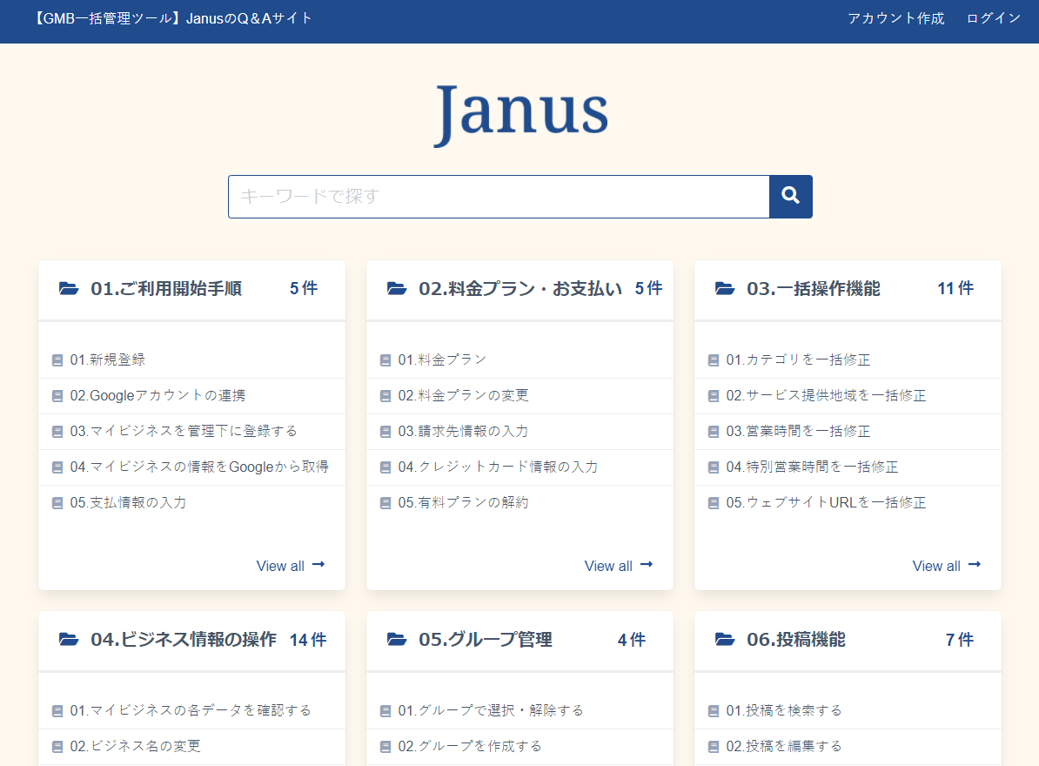The height and width of the screenshot is (766, 1039).
Task: Open article 03.マイビジネスを管理下に登録する
Action: 184,432
